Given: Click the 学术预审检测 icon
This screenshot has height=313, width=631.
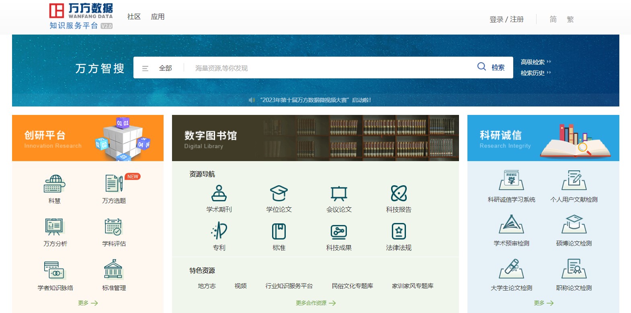Looking at the screenshot, I should point(511,224).
